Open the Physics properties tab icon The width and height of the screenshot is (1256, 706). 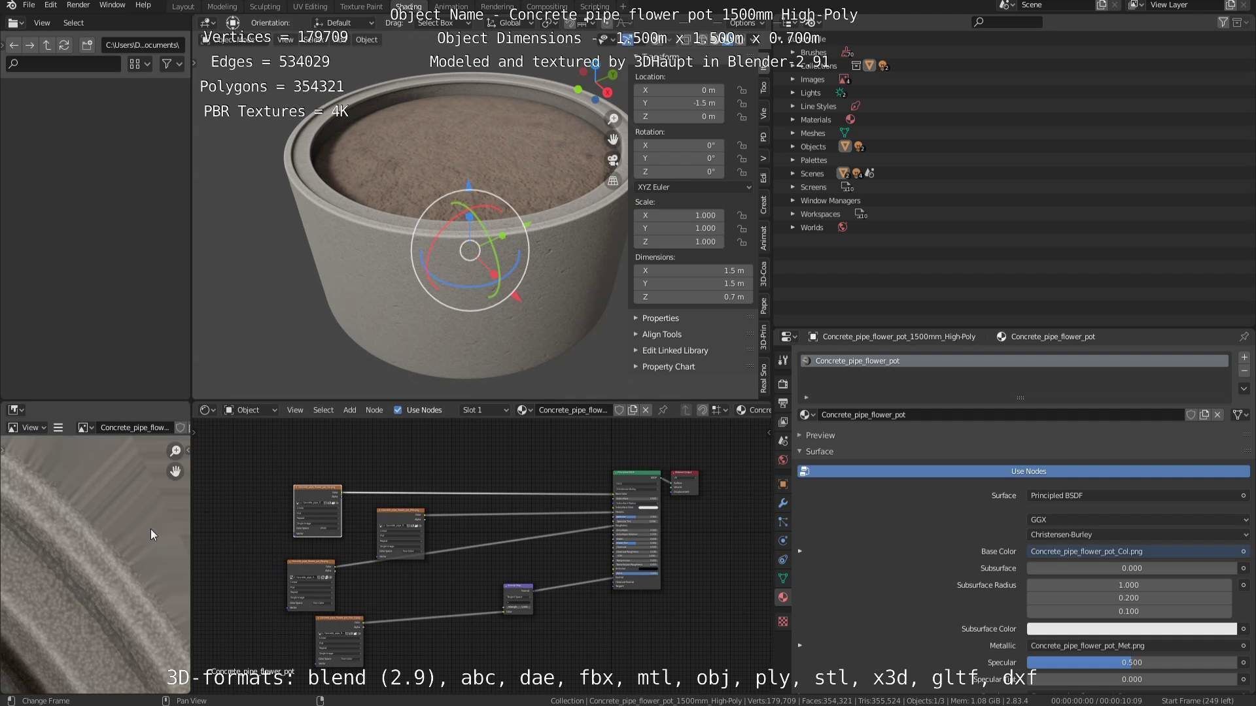coord(783,541)
